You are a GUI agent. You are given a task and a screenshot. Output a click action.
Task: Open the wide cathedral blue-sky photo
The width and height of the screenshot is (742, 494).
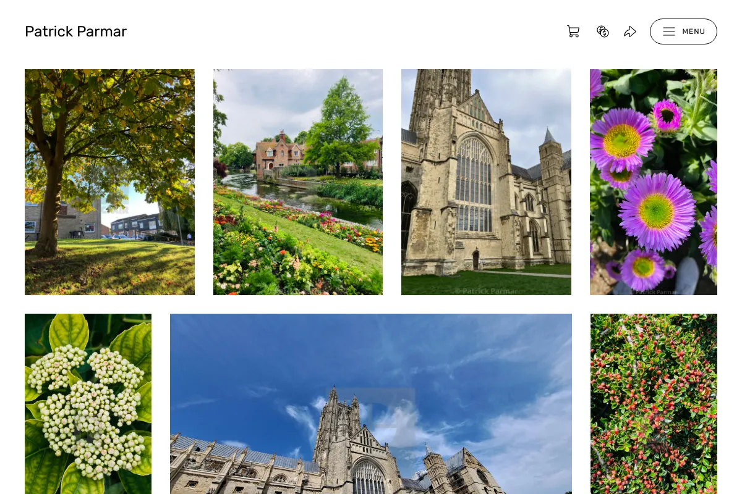371,404
